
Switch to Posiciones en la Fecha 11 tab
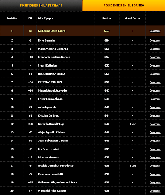pos(41,6)
